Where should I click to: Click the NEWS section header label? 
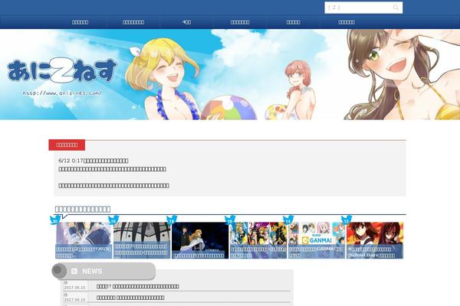(x=92, y=272)
